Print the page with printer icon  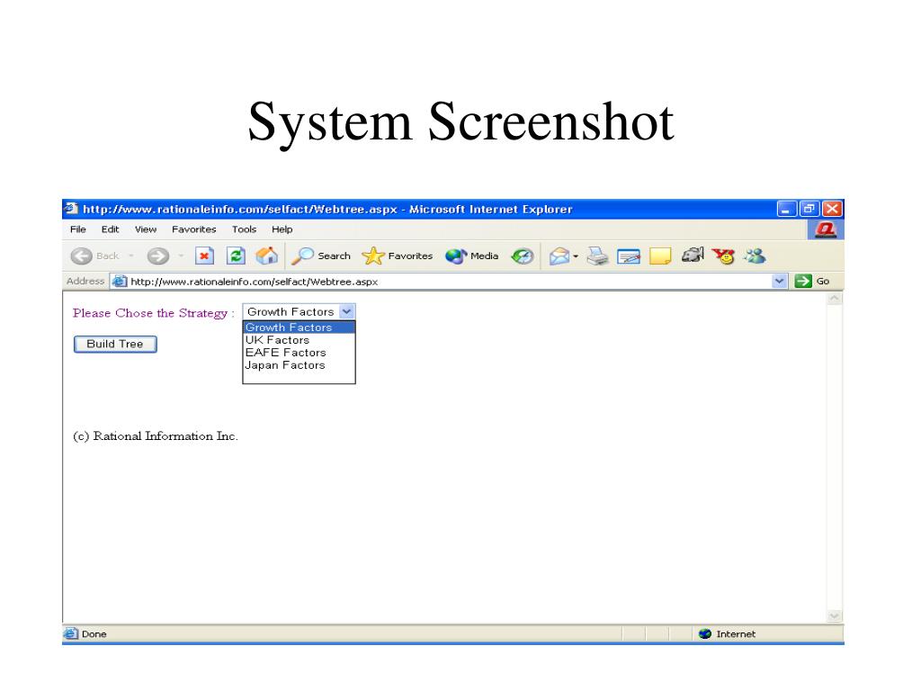click(x=597, y=256)
